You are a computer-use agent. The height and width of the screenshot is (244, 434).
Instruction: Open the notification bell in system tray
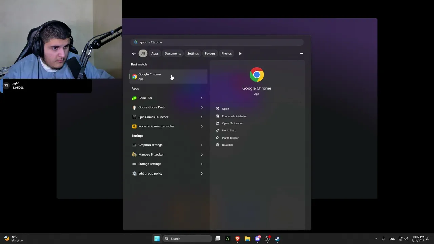click(428, 239)
